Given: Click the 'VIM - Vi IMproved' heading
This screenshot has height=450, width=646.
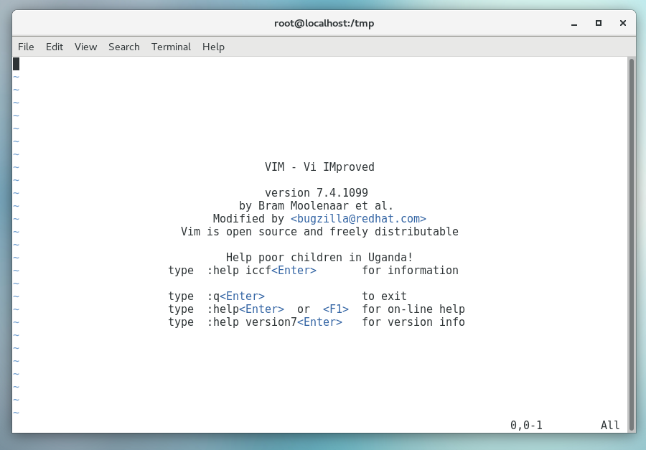Looking at the screenshot, I should (319, 167).
